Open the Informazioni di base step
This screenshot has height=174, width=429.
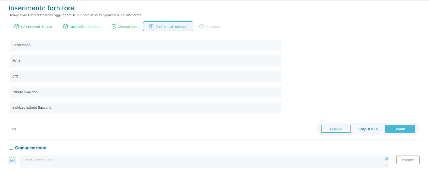click(x=33, y=26)
